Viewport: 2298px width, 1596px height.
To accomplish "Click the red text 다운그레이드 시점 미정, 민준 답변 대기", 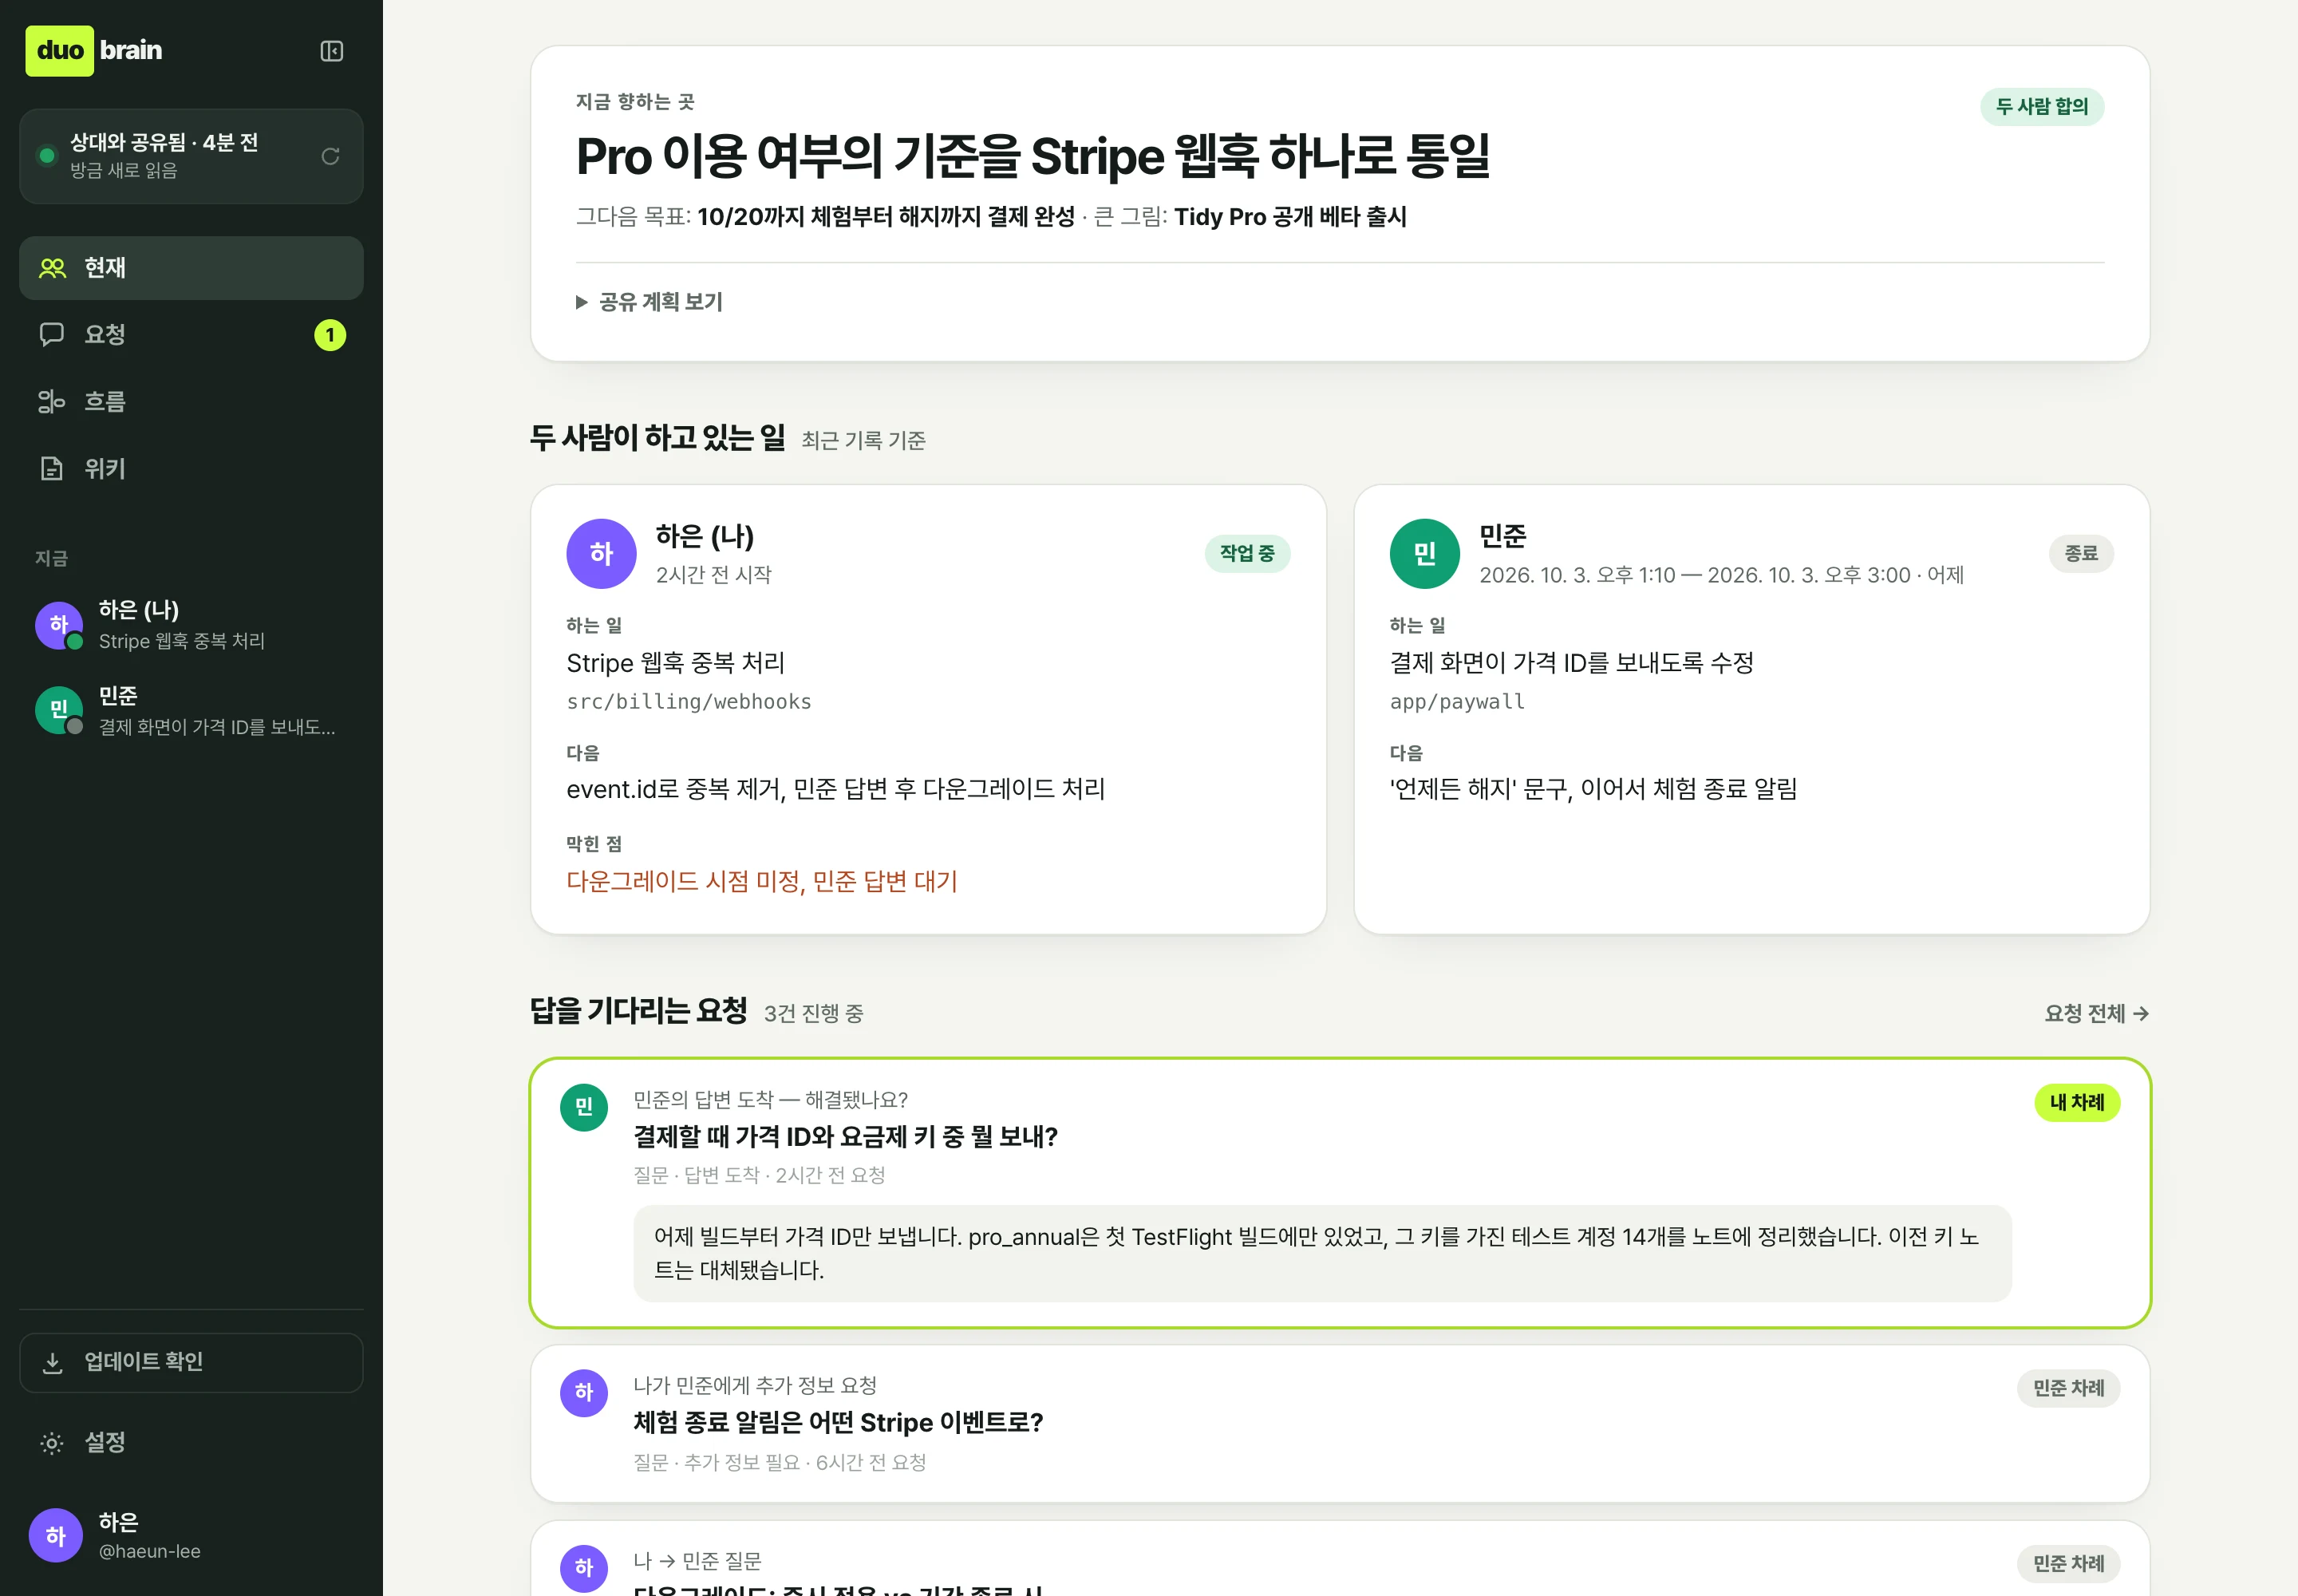I will point(762,882).
